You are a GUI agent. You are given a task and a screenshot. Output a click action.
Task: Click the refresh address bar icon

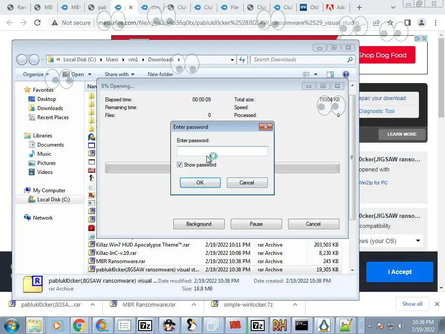click(x=242, y=60)
